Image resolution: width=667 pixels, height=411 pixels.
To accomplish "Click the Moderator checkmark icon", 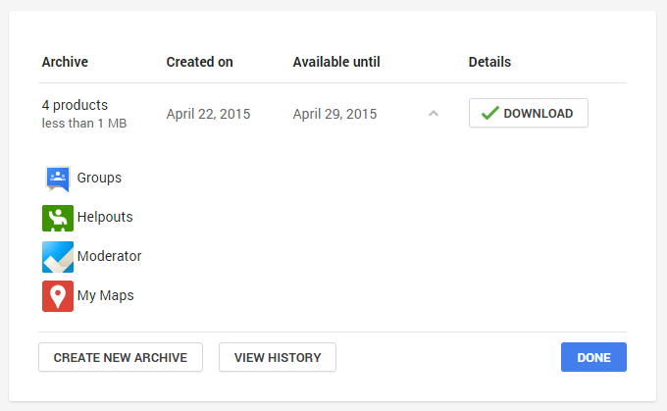I will pos(58,256).
